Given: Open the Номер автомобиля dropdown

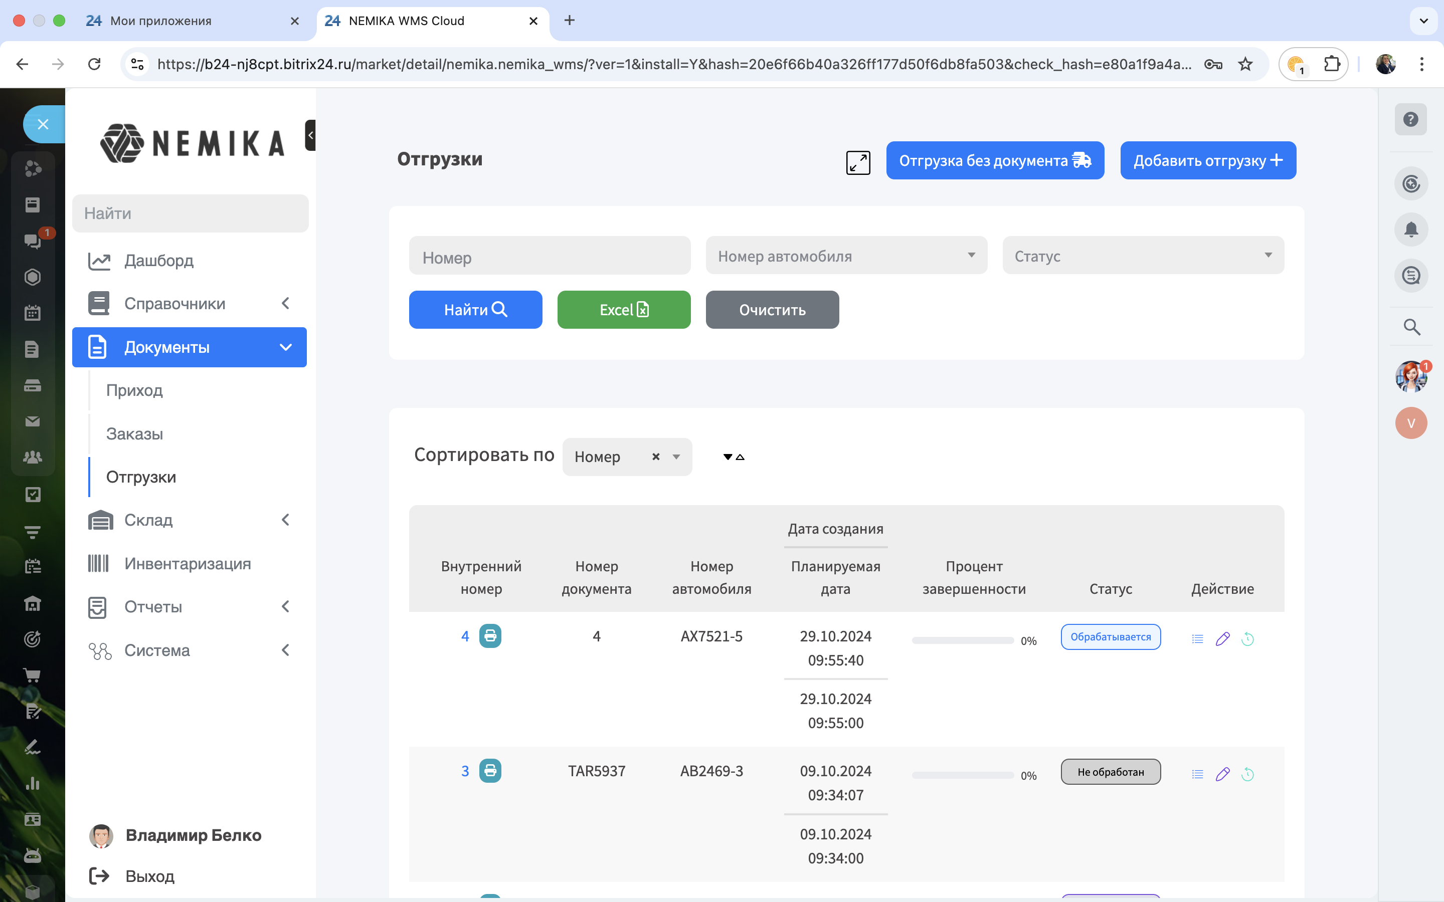Looking at the screenshot, I should pyautogui.click(x=845, y=256).
